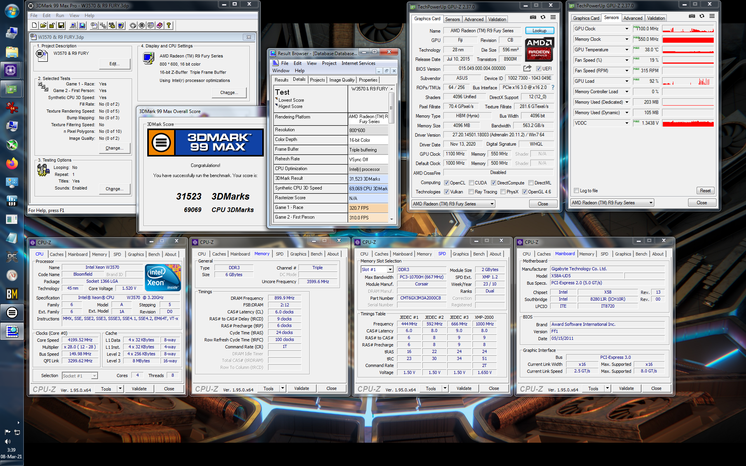Screen dimensions: 746x466
Task: Open Run menu in 3DMark 99 Max
Action: [x=60, y=16]
